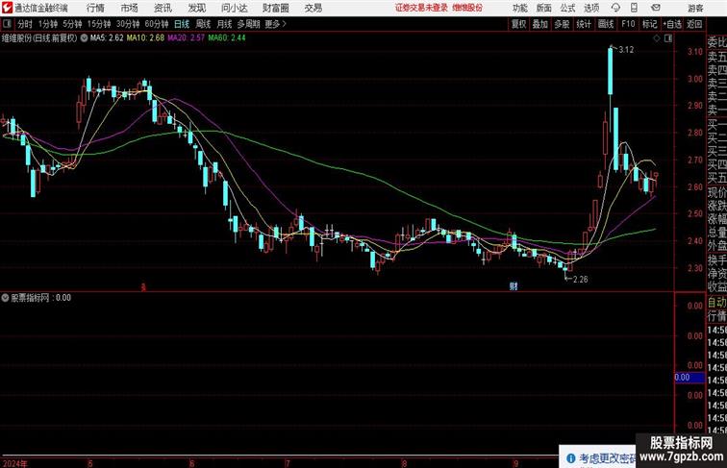Screen dimensions: 727x468
Task: Open the 功能 menu
Action: tap(519, 8)
